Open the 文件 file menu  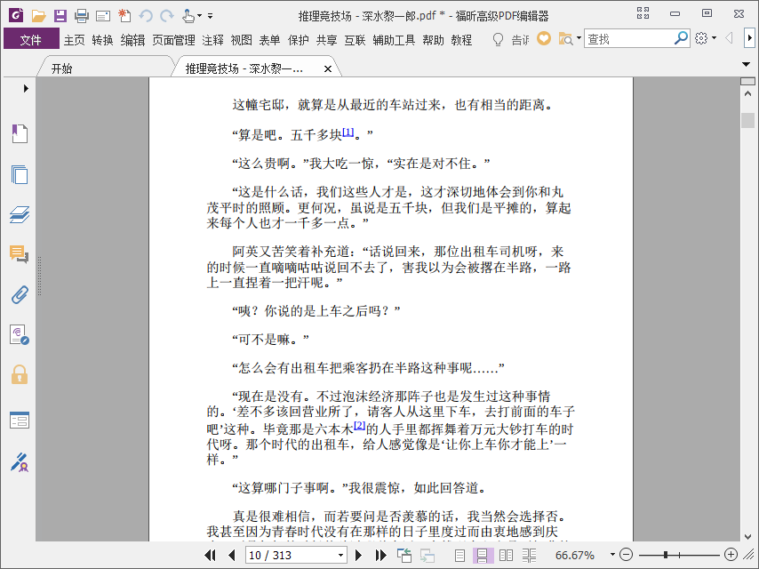(x=31, y=40)
